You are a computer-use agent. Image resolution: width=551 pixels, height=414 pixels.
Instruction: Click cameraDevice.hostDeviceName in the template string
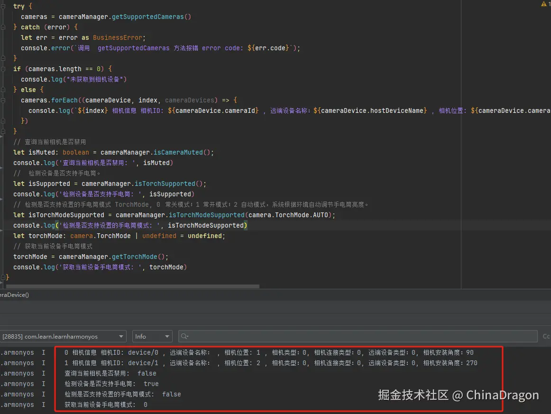click(372, 110)
